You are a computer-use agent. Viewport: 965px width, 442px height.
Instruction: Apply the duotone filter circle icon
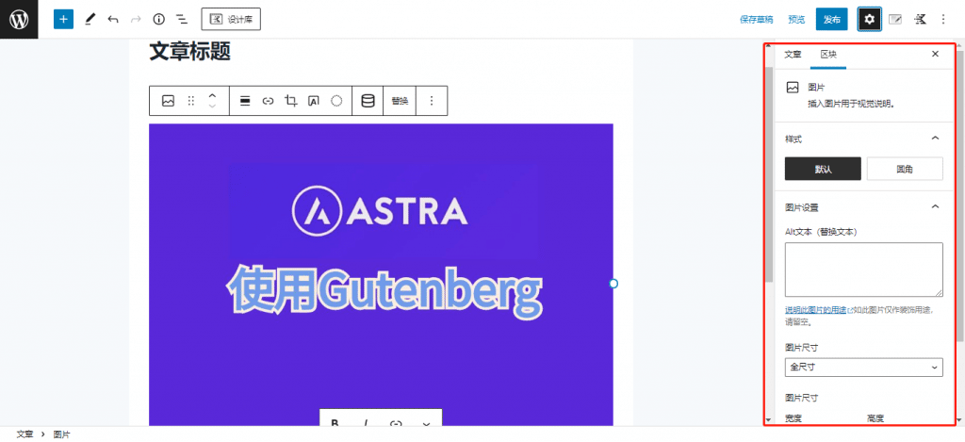[x=336, y=101]
